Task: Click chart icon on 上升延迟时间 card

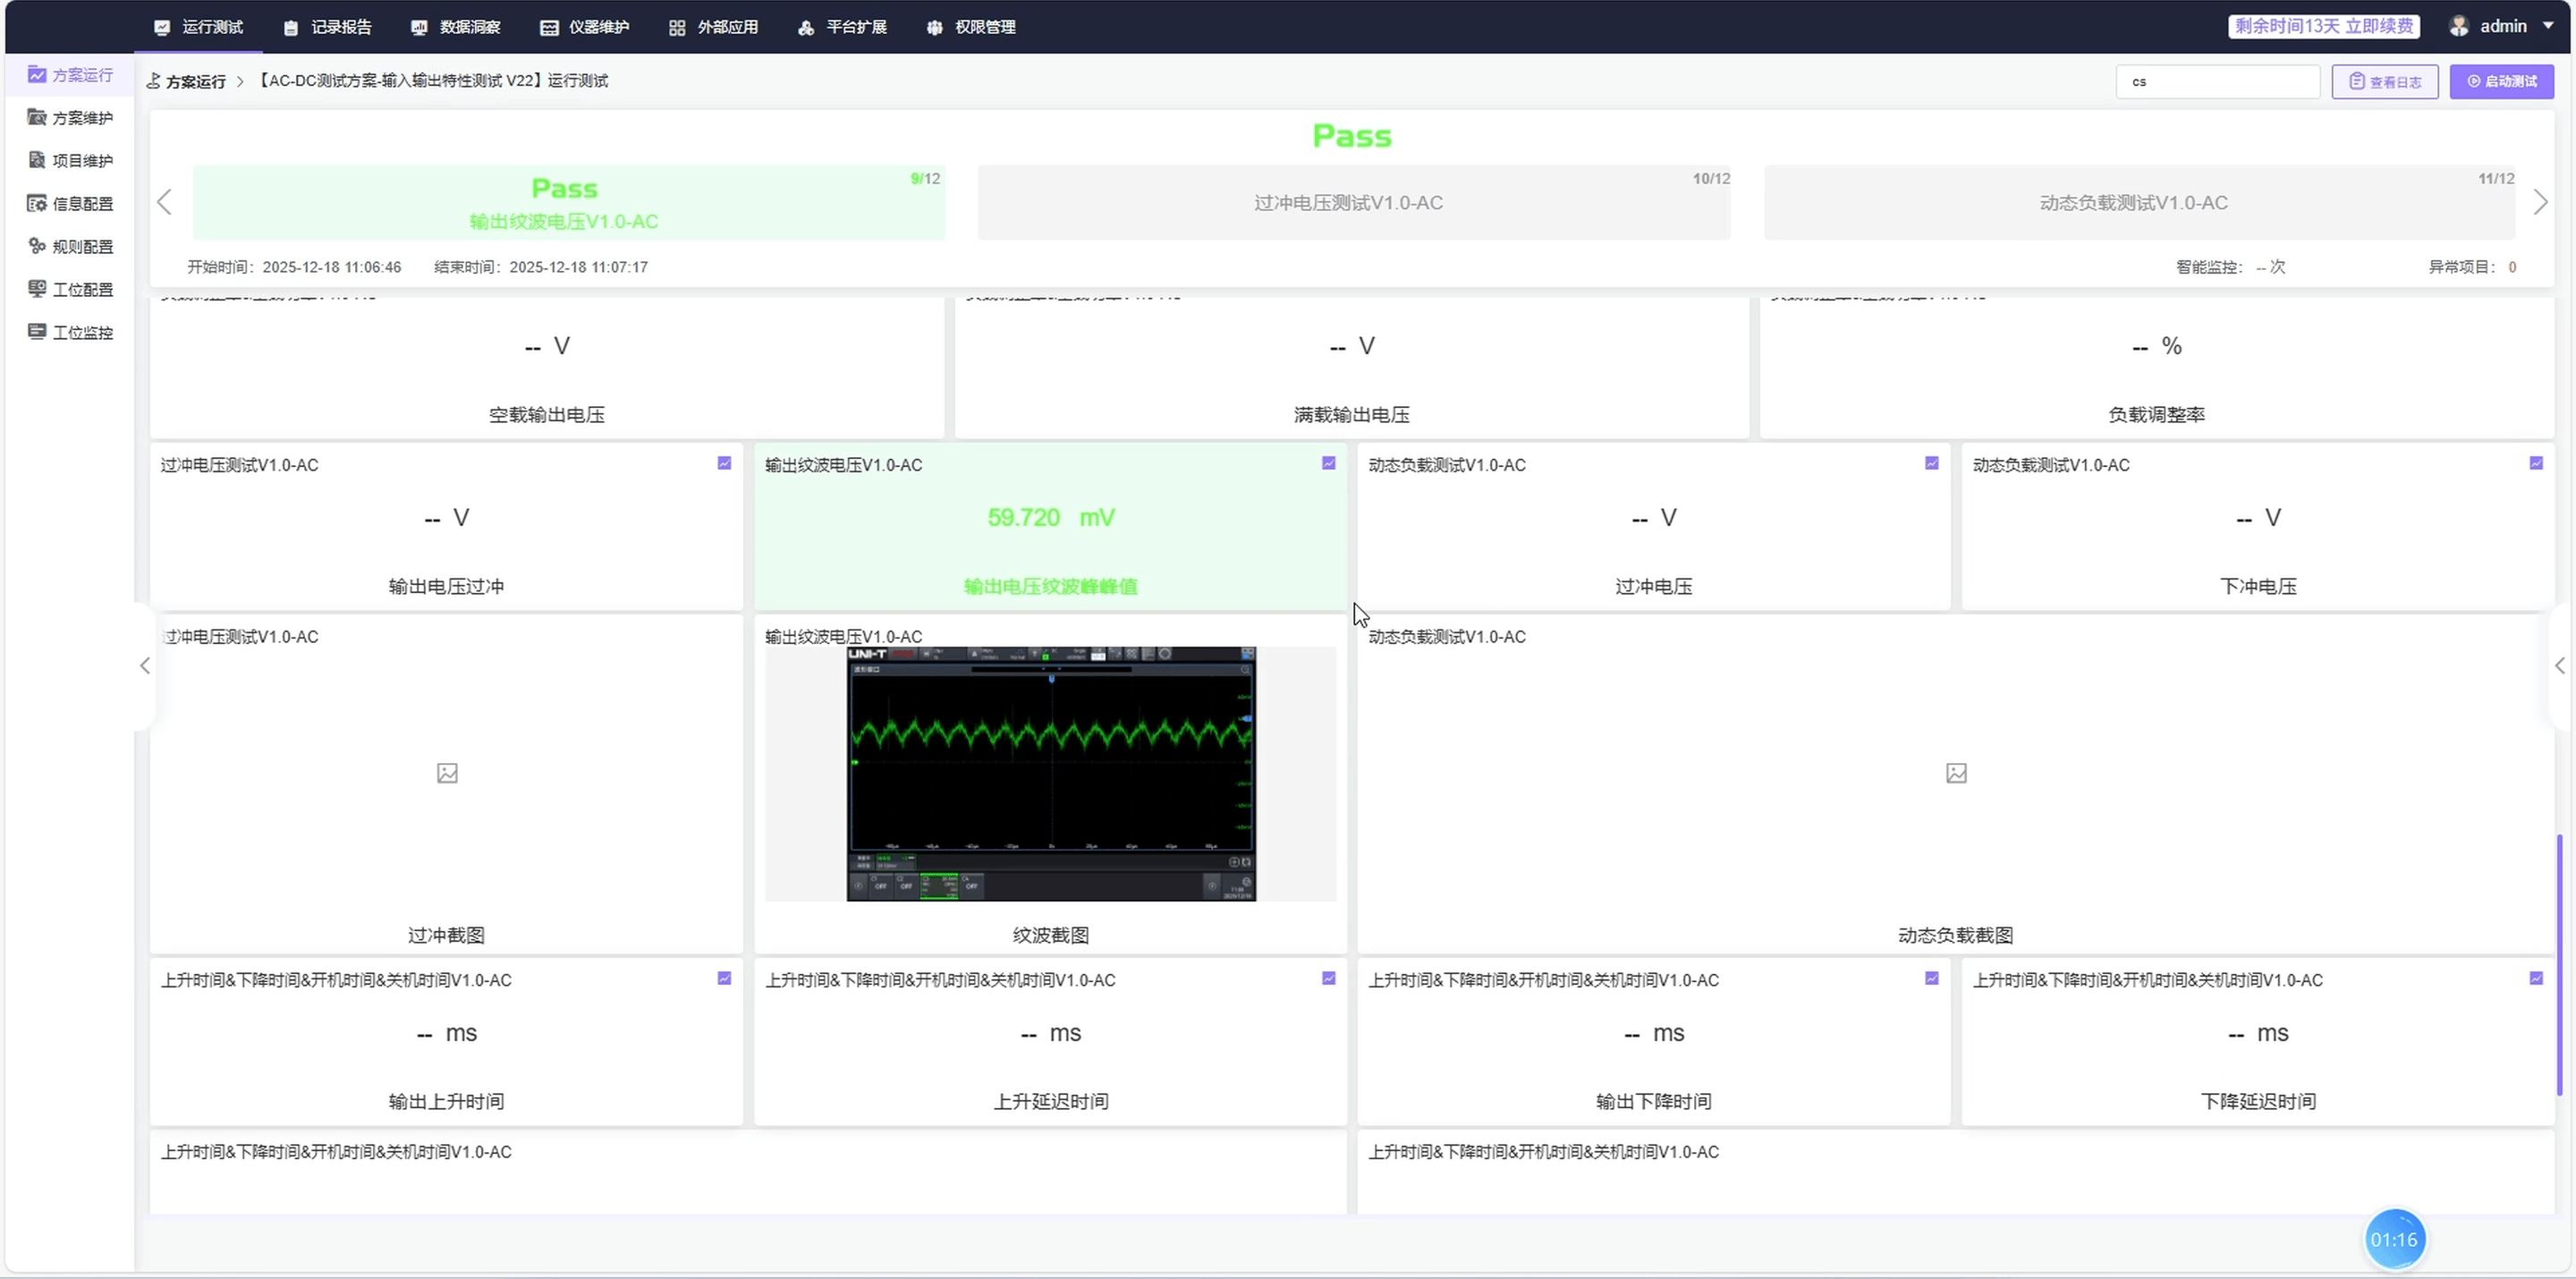Action: click(1328, 978)
